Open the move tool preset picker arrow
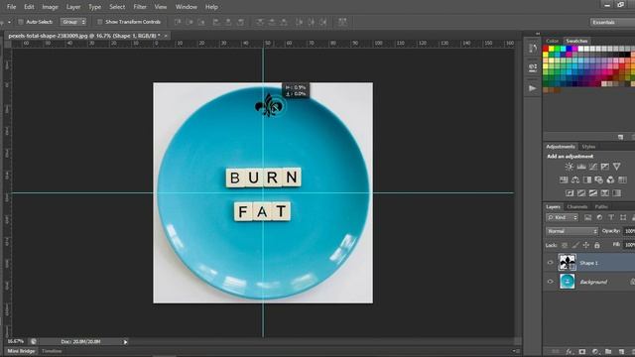635x357 pixels. [9, 22]
